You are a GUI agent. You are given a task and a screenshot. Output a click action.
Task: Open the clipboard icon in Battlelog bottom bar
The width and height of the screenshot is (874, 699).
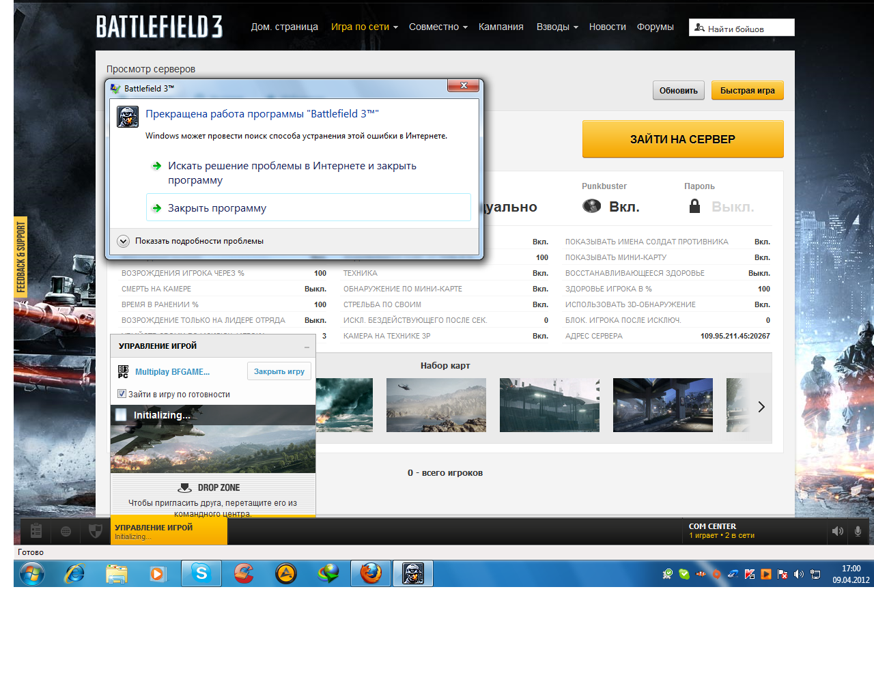pyautogui.click(x=36, y=530)
